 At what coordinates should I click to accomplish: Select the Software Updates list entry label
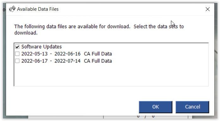(41, 47)
